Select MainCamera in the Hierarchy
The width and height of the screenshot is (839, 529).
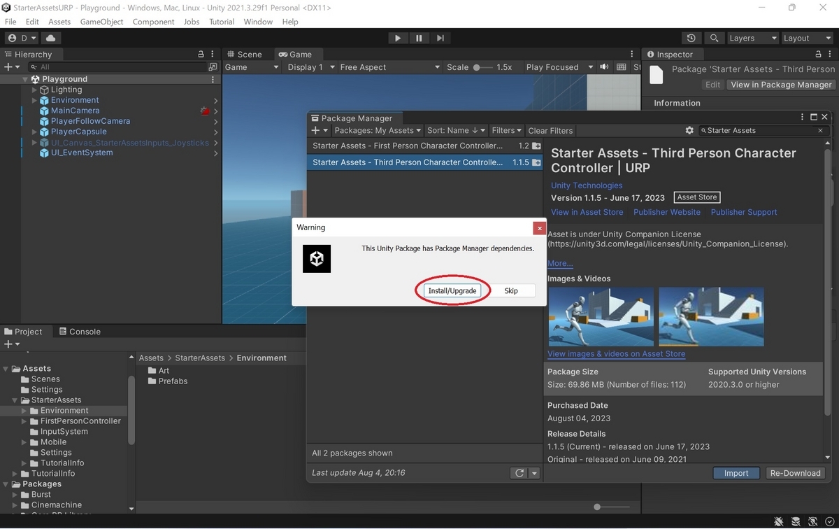75,111
